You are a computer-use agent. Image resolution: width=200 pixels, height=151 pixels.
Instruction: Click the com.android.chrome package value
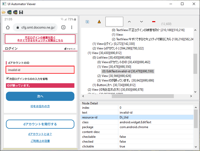[x=134, y=127]
